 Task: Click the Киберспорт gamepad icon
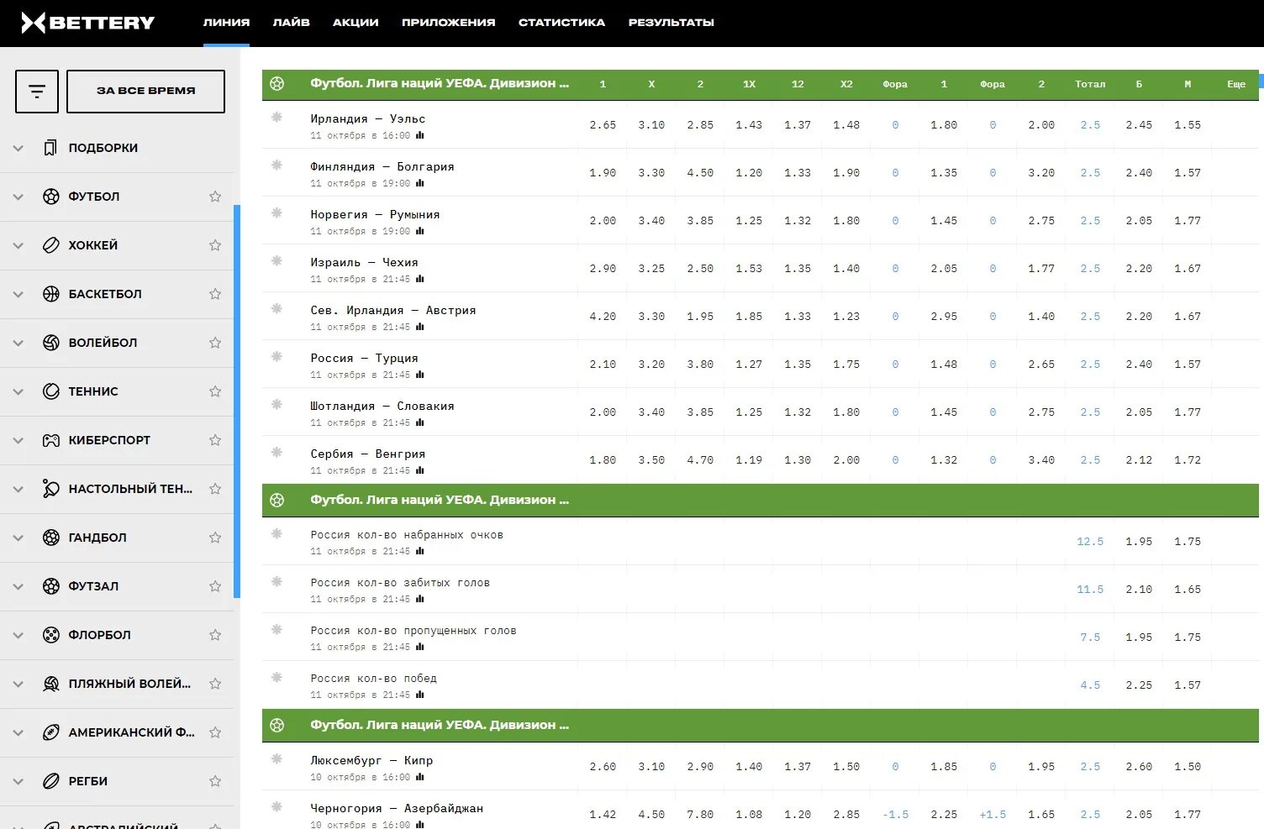[51, 440]
